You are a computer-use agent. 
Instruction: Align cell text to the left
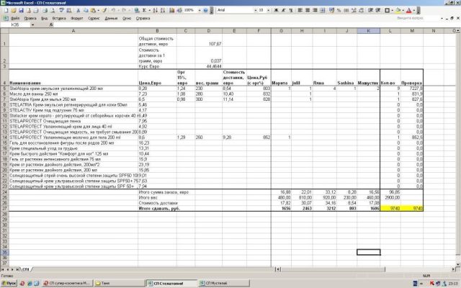[x=300, y=10]
